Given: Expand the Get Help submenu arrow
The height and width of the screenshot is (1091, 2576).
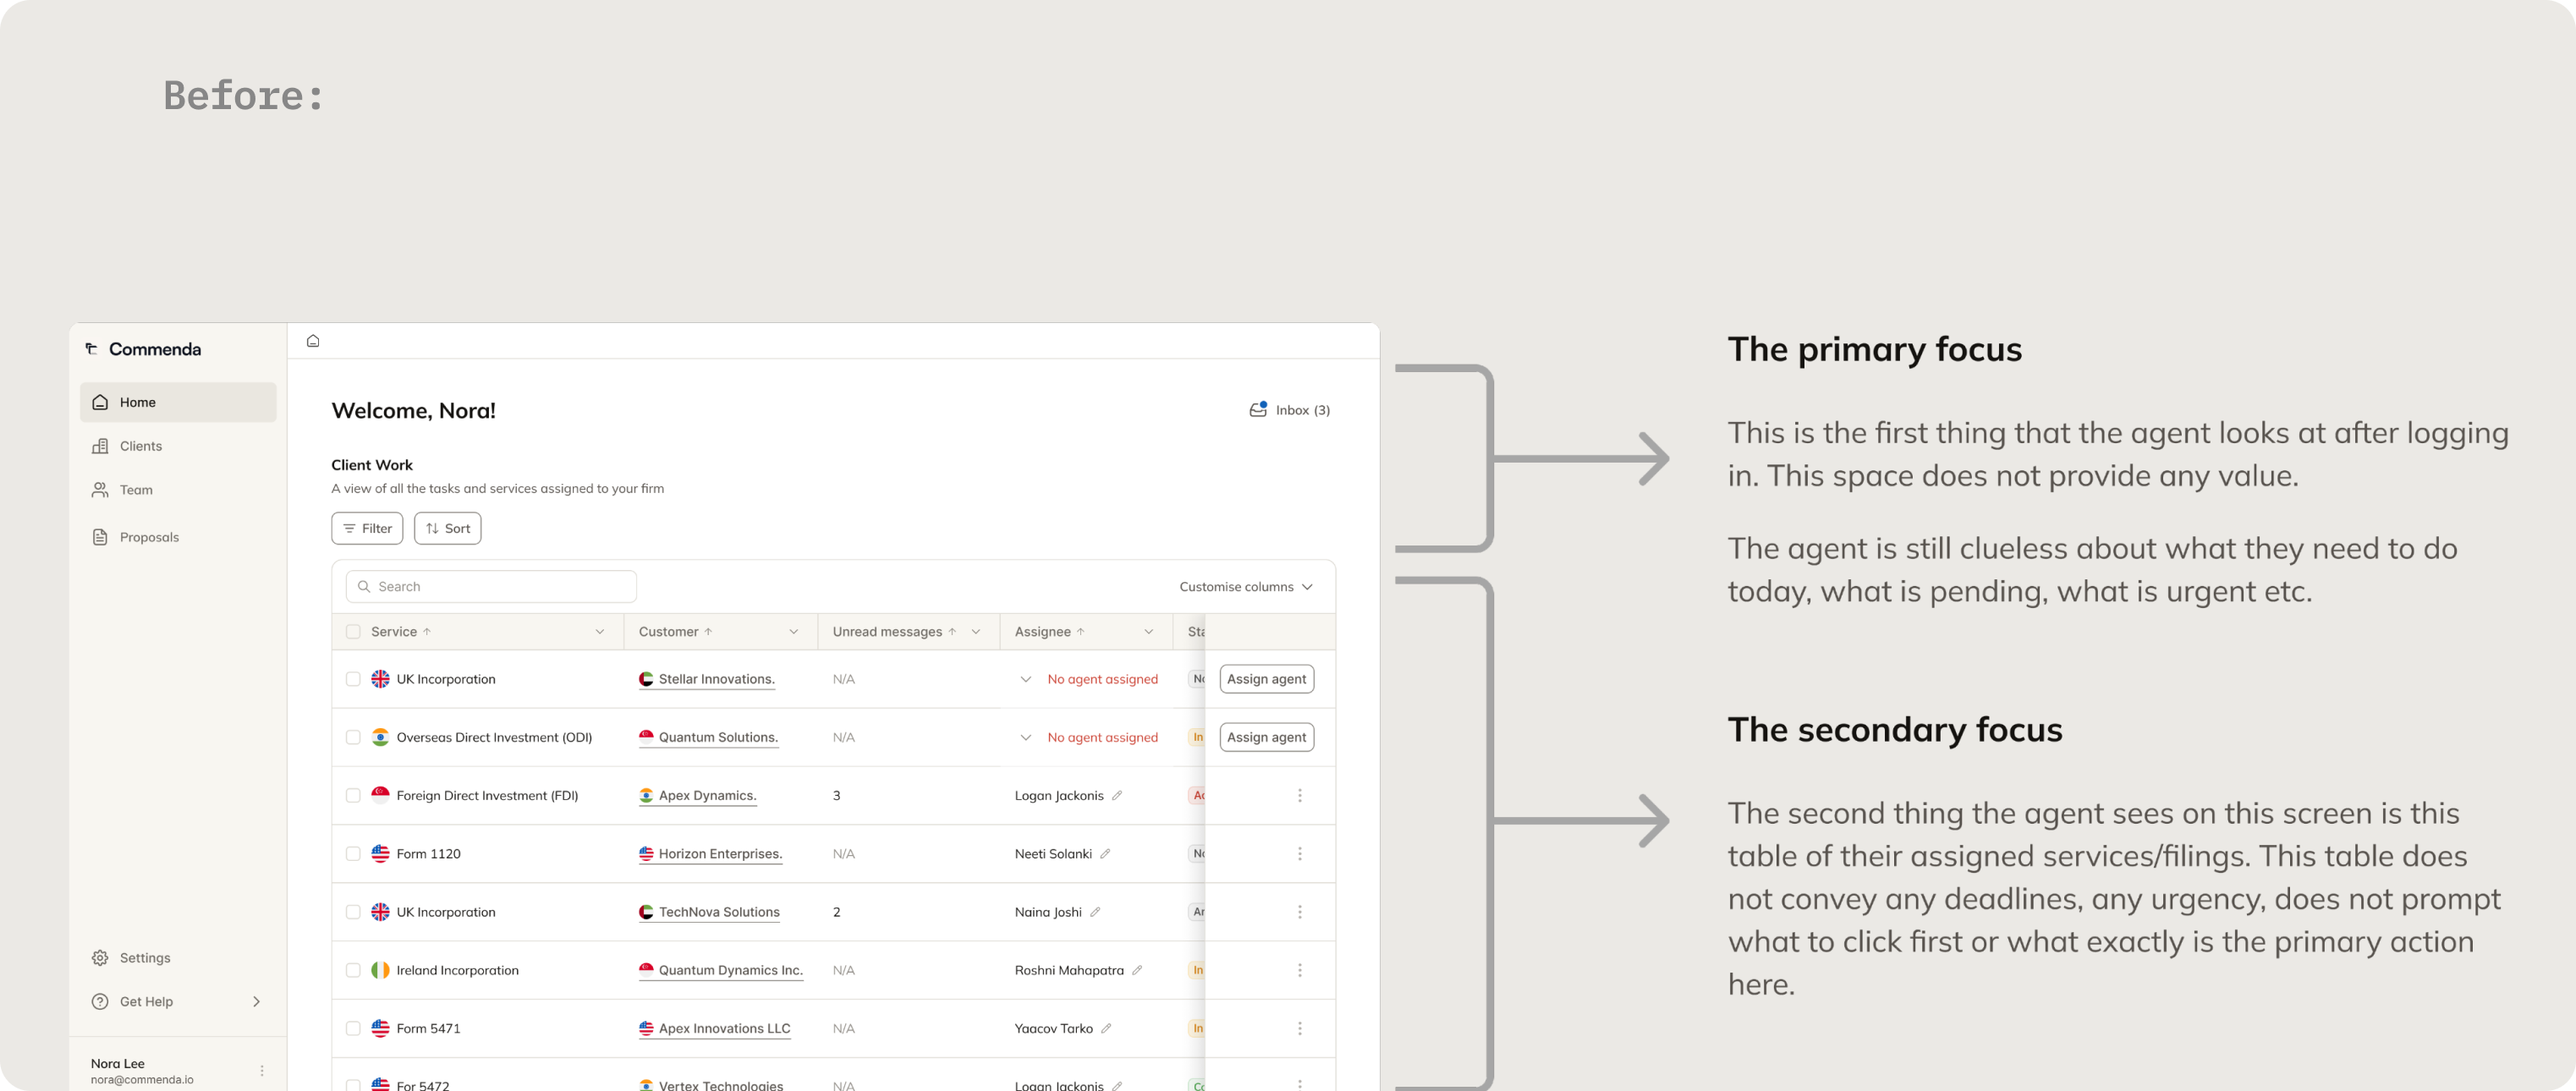Looking at the screenshot, I should click(257, 1001).
